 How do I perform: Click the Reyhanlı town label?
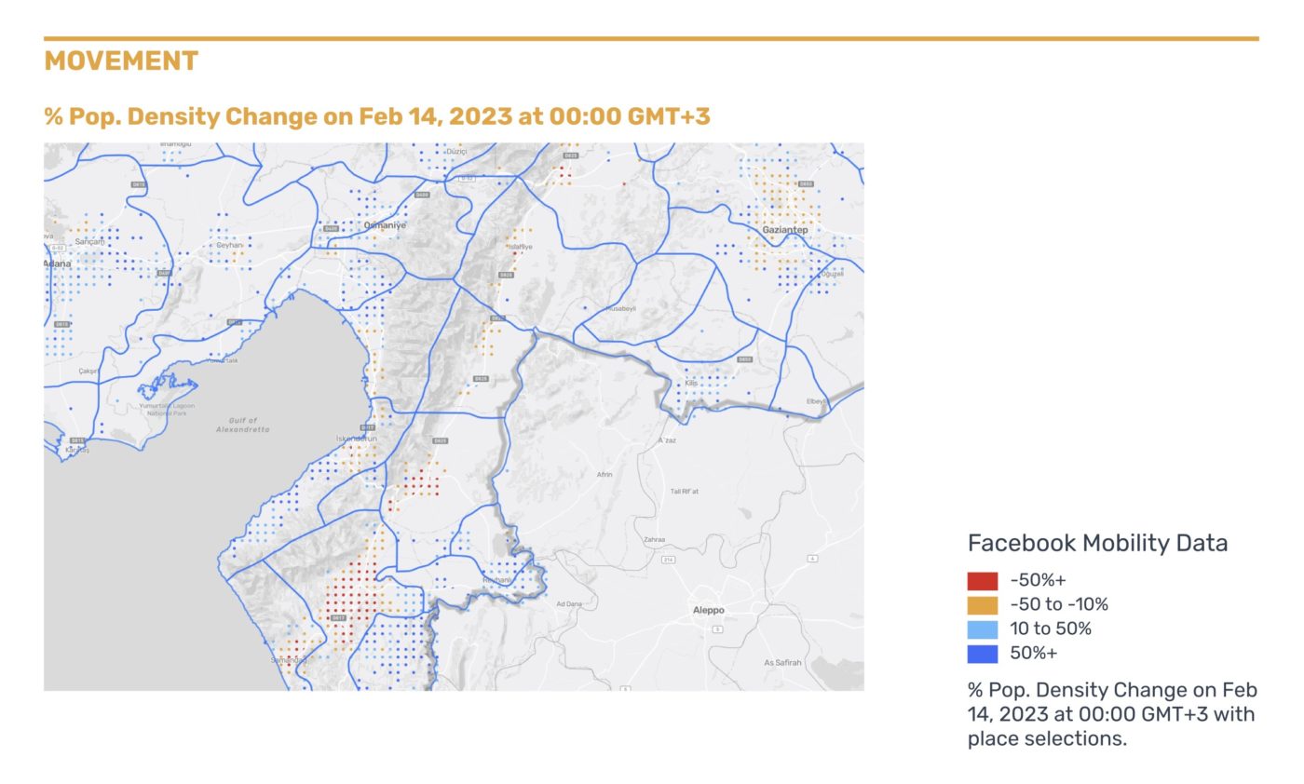point(496,580)
